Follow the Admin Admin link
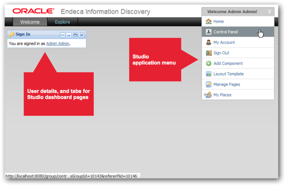 [58, 43]
